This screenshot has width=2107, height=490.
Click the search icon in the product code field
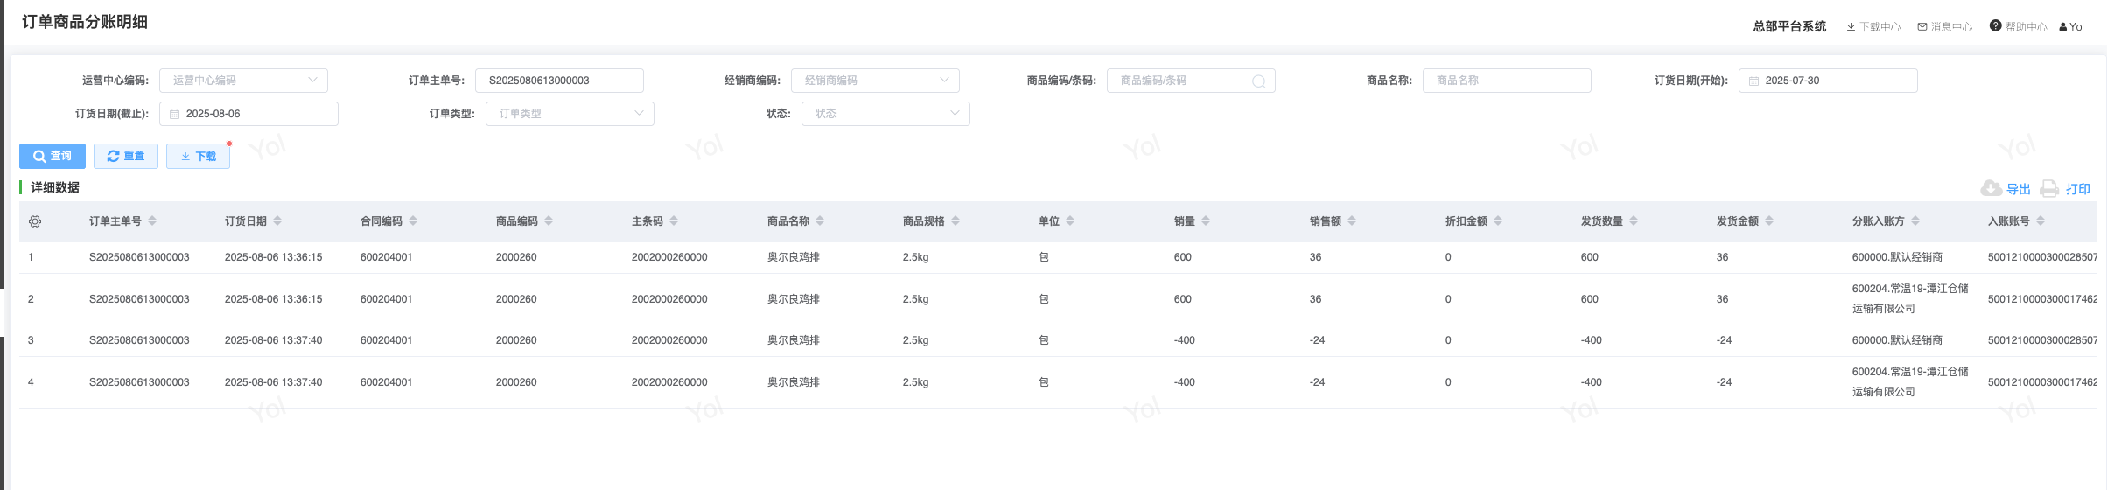click(1259, 81)
